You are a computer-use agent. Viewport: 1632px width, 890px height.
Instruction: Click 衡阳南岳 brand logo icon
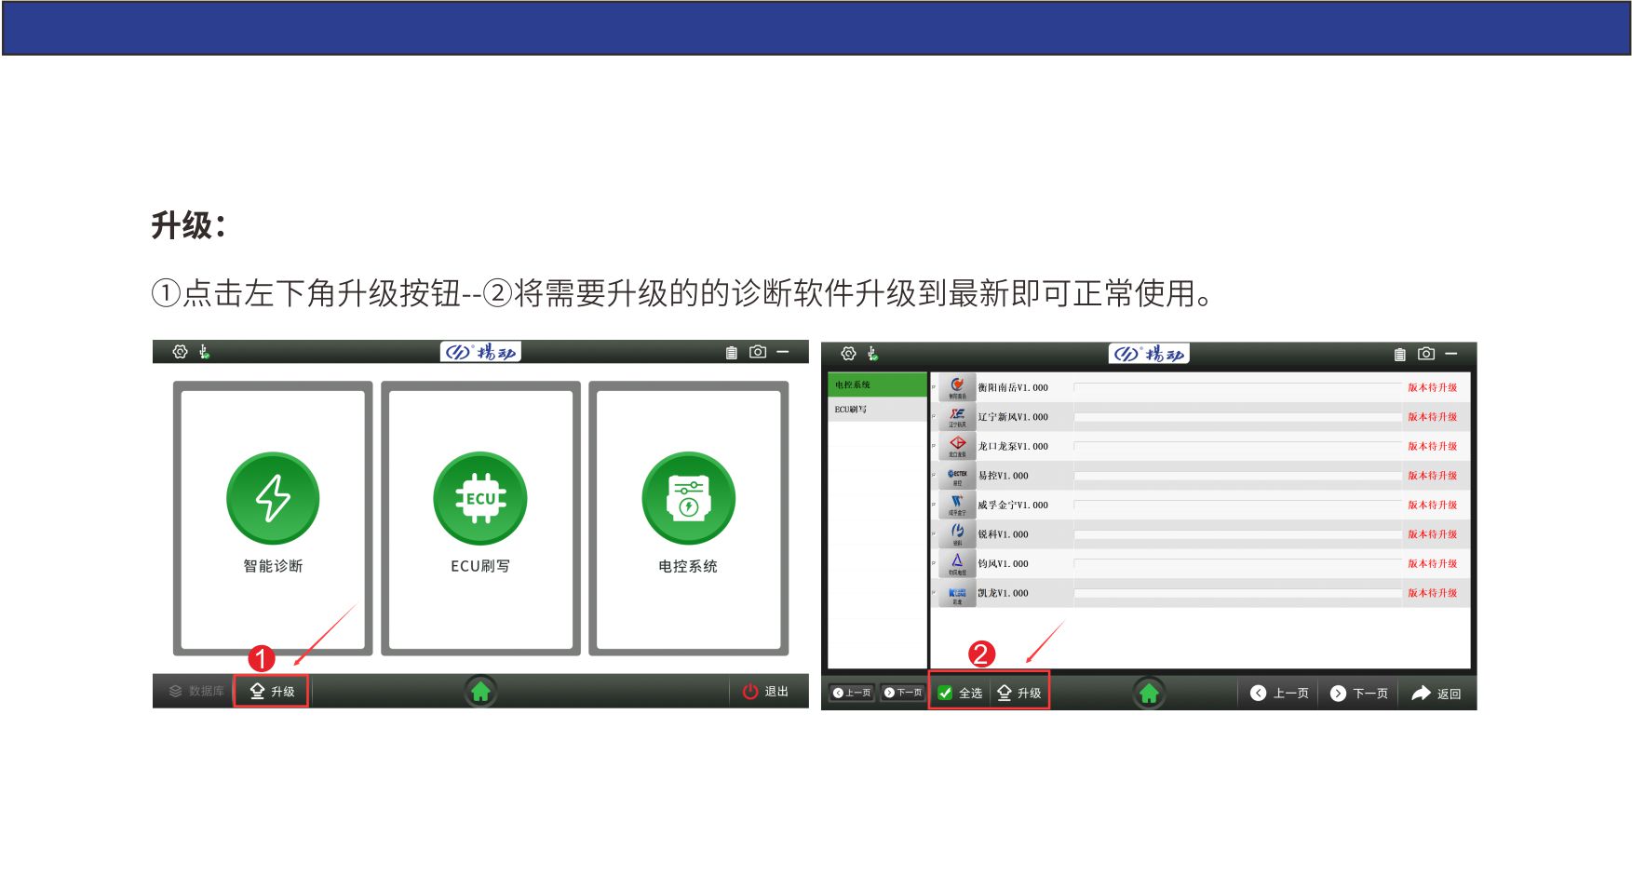957,387
